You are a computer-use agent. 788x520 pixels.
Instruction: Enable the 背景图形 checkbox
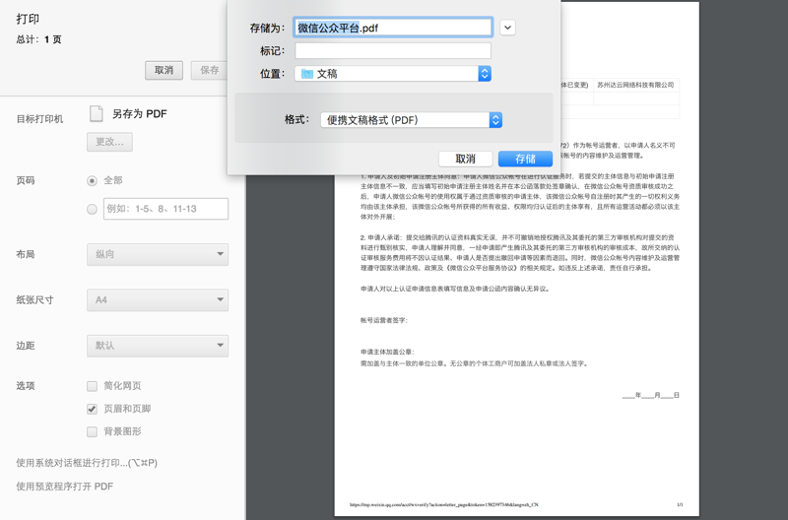tap(92, 431)
